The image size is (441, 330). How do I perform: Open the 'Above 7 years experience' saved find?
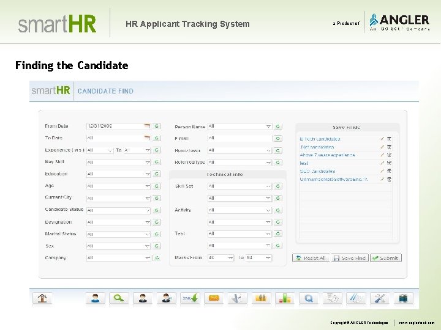(x=327, y=155)
